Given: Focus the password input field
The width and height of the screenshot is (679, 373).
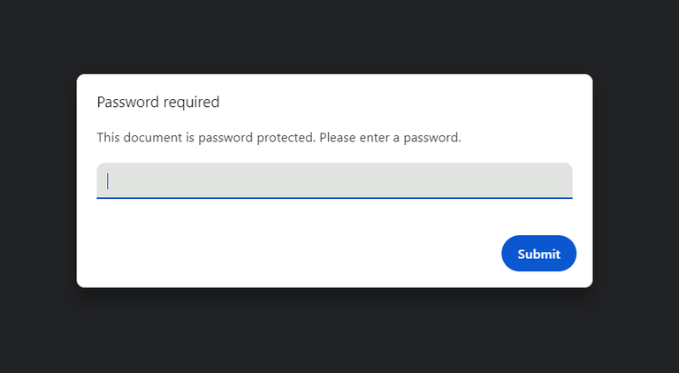Looking at the screenshot, I should tap(334, 180).
